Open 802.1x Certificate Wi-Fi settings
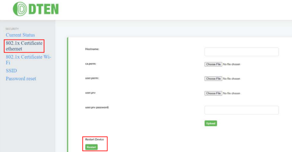This screenshot has width=292, height=152. coord(28,59)
